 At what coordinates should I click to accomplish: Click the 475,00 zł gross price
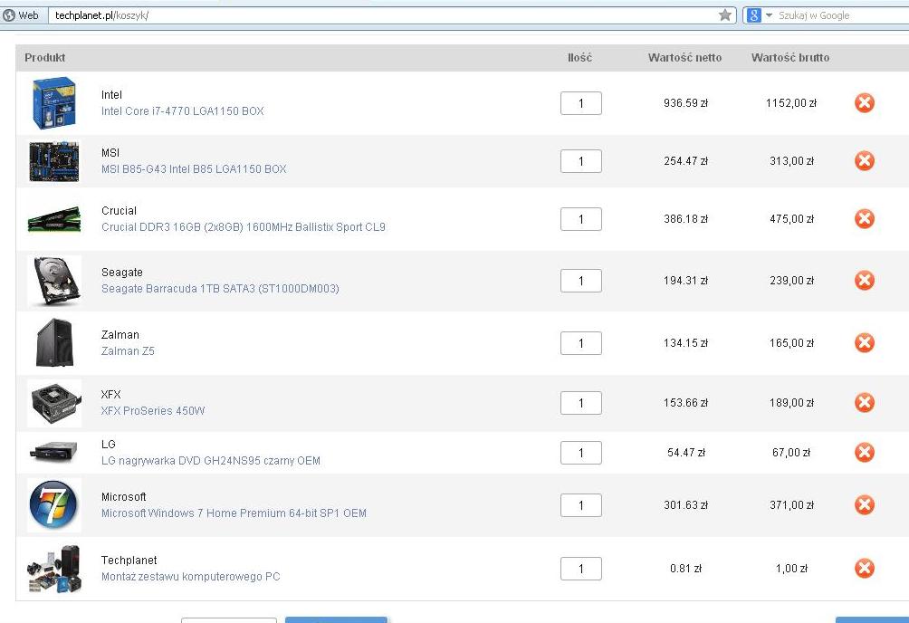pos(791,219)
